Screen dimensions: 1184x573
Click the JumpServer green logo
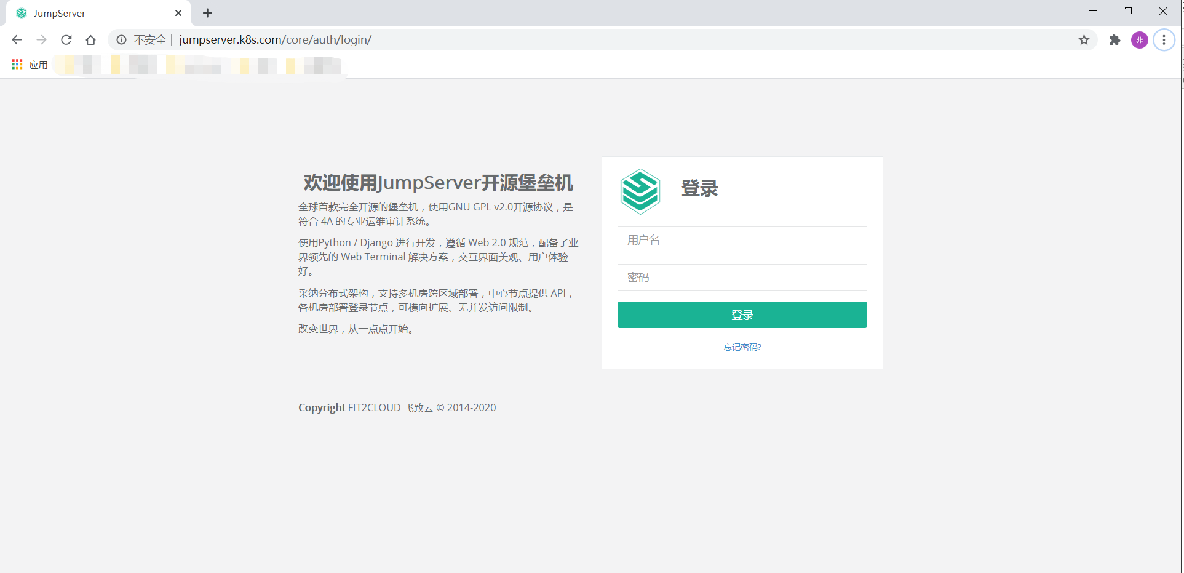tap(640, 191)
